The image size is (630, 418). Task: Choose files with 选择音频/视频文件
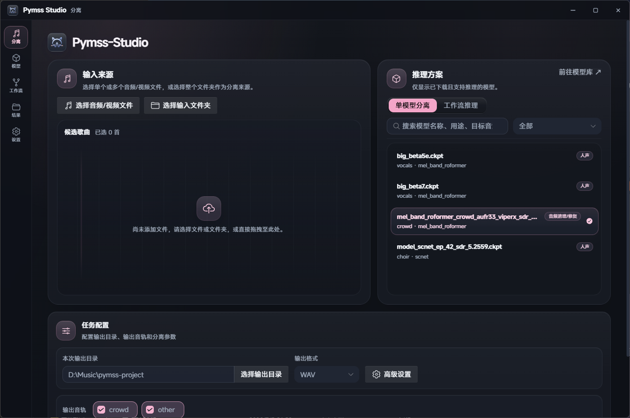pyautogui.click(x=98, y=105)
